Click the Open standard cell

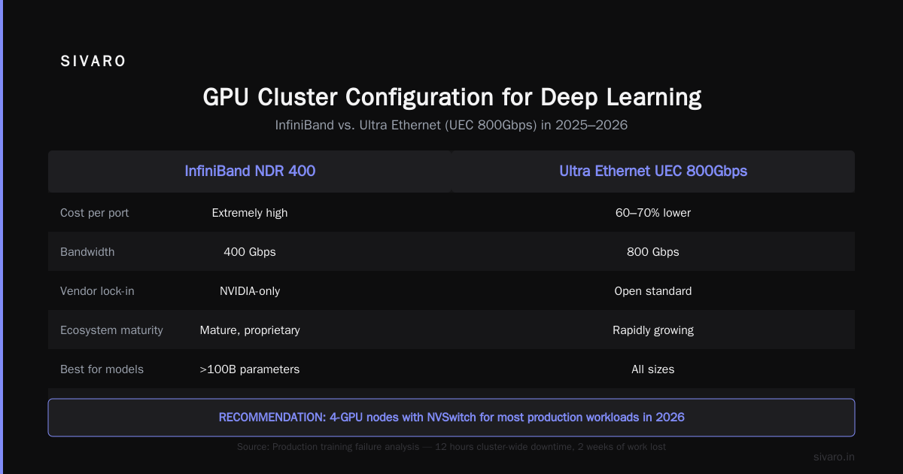[x=653, y=291]
